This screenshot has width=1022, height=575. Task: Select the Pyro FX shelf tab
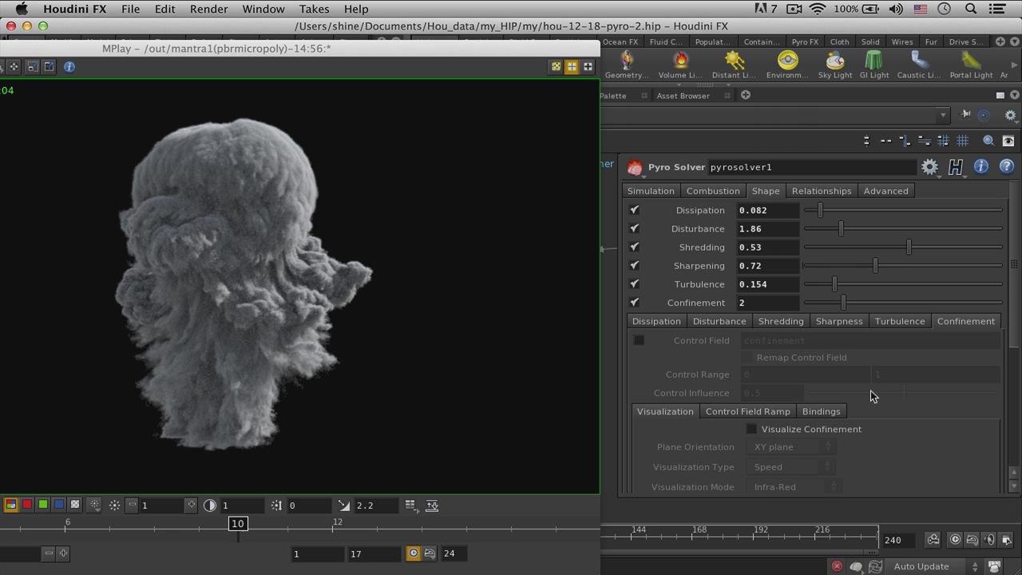(x=805, y=42)
